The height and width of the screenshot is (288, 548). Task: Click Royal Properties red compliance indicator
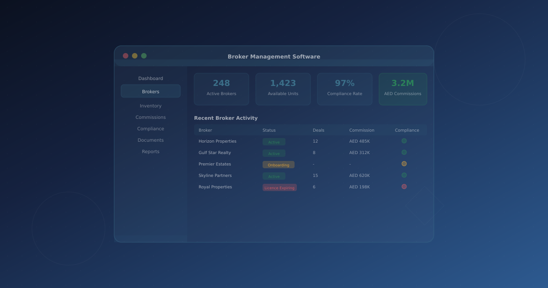pos(404,187)
